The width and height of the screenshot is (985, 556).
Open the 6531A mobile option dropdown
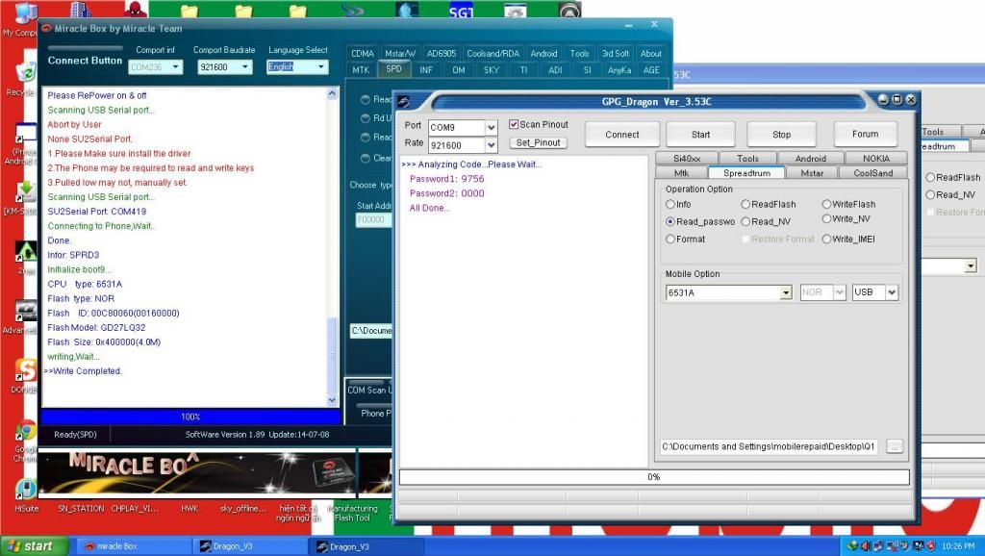[x=786, y=292]
